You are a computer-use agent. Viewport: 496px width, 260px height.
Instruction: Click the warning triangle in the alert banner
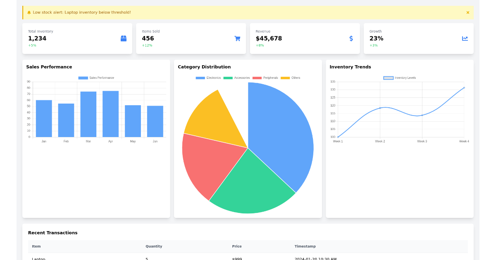pos(28,12)
